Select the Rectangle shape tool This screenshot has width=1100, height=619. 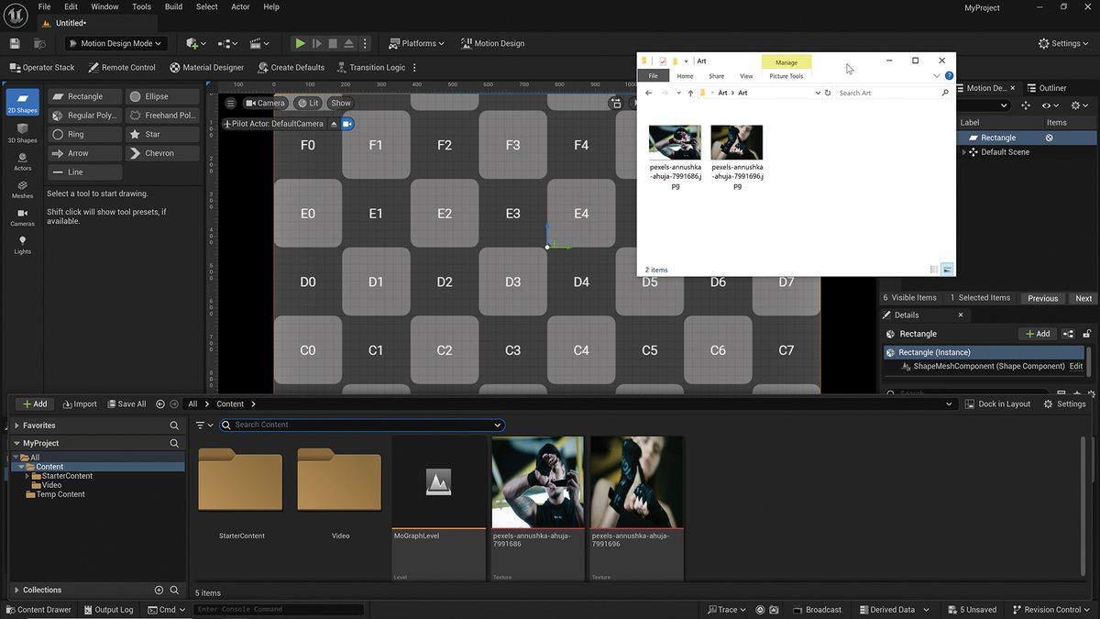tap(83, 95)
